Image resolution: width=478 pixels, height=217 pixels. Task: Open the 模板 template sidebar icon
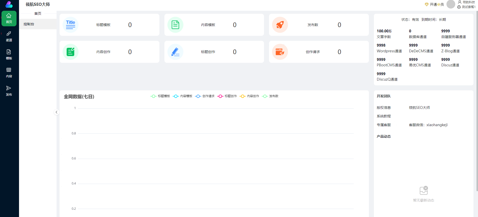[x=9, y=55]
